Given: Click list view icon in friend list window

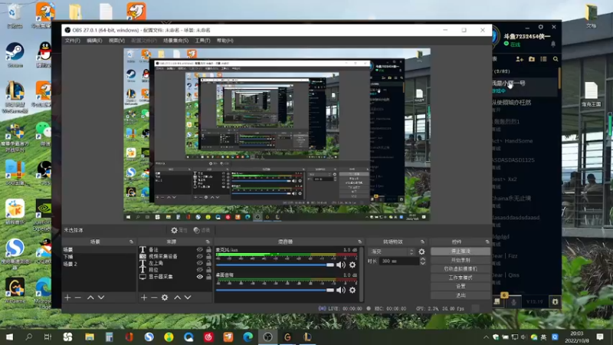Looking at the screenshot, I should coord(543,59).
